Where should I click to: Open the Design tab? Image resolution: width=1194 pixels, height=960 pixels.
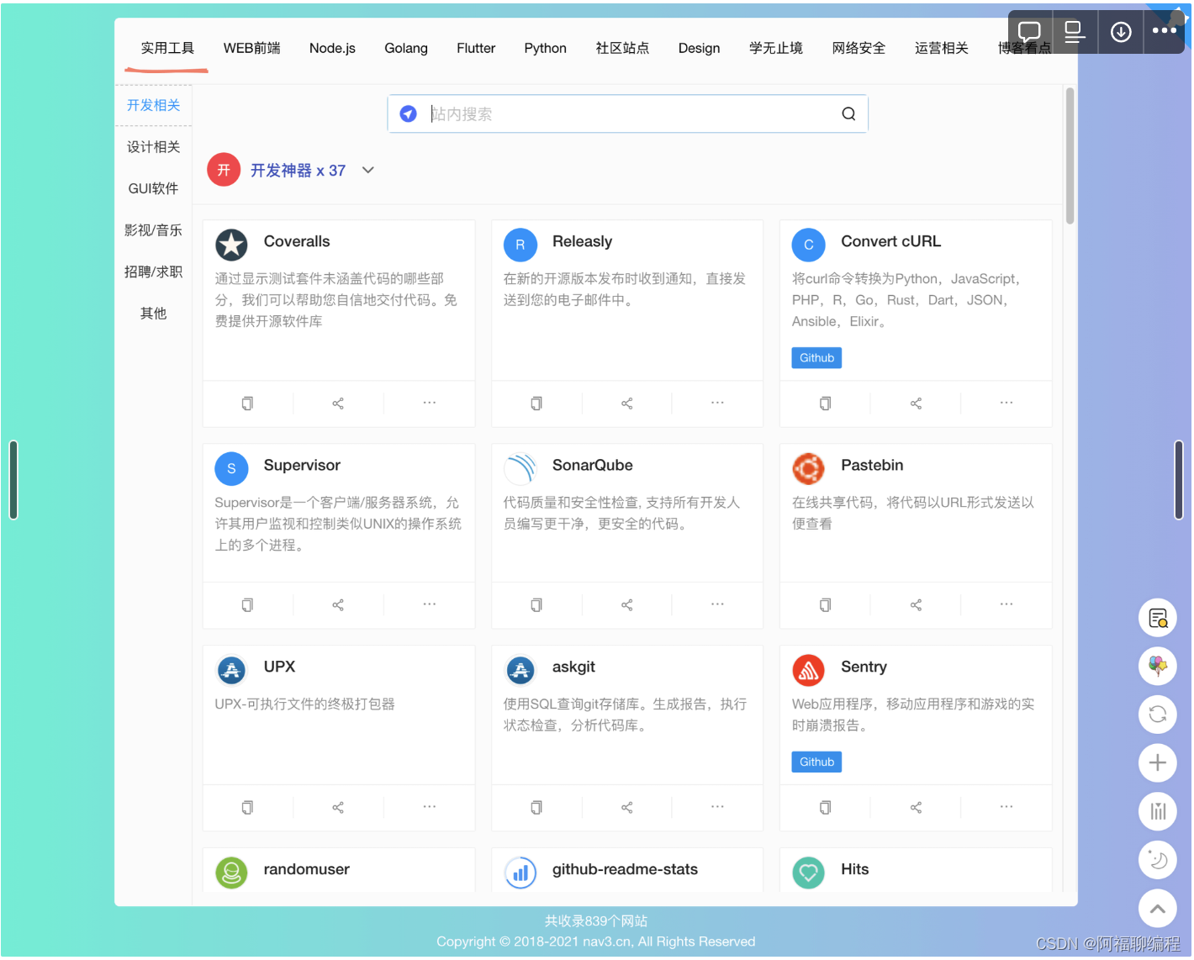(x=700, y=49)
